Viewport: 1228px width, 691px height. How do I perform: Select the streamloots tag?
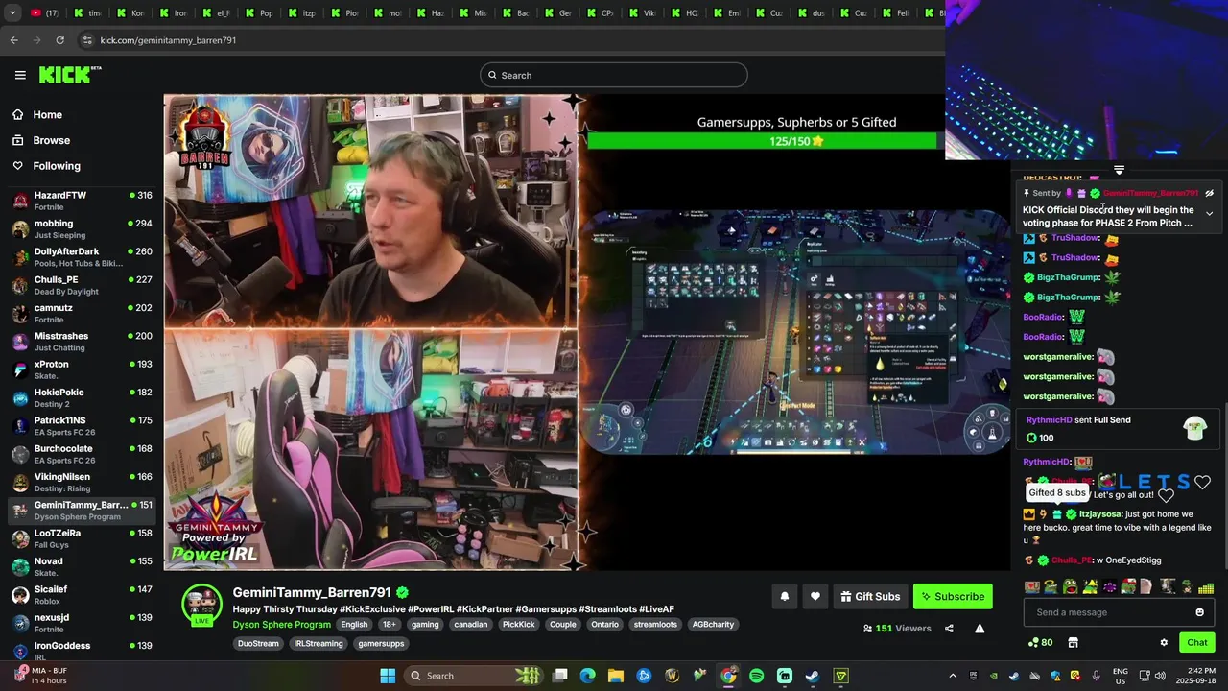(655, 625)
